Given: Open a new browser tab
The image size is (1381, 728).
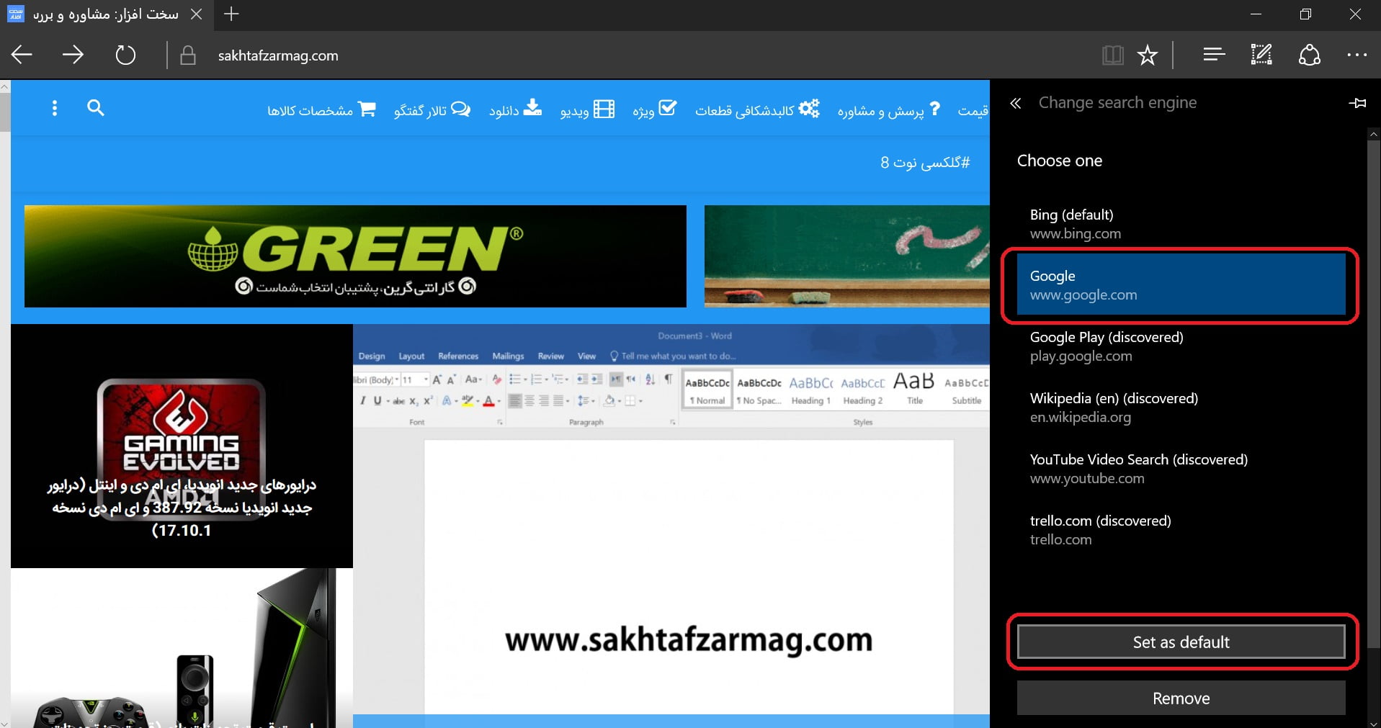Looking at the screenshot, I should [x=231, y=14].
